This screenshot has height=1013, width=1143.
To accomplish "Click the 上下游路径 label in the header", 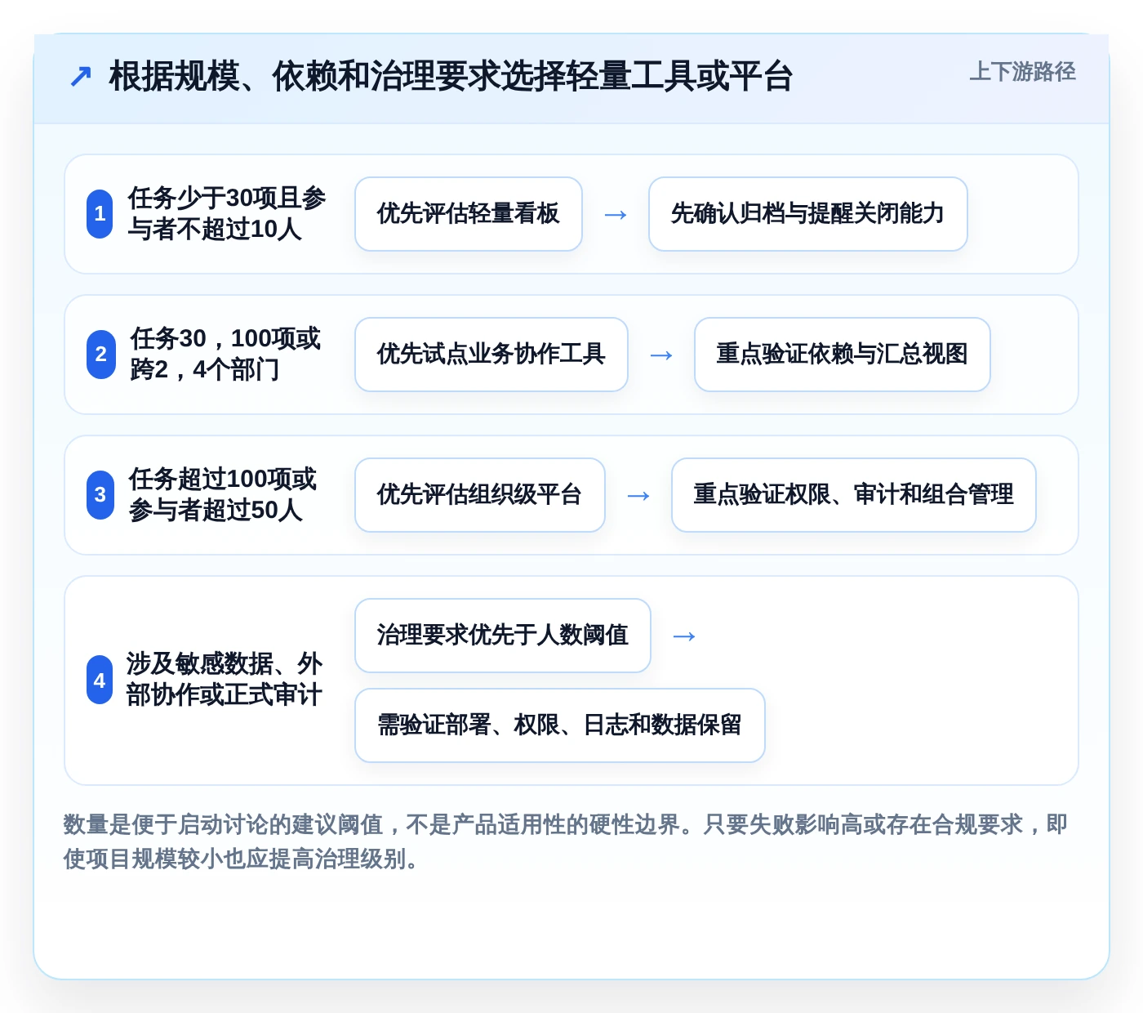I will pos(1022,72).
